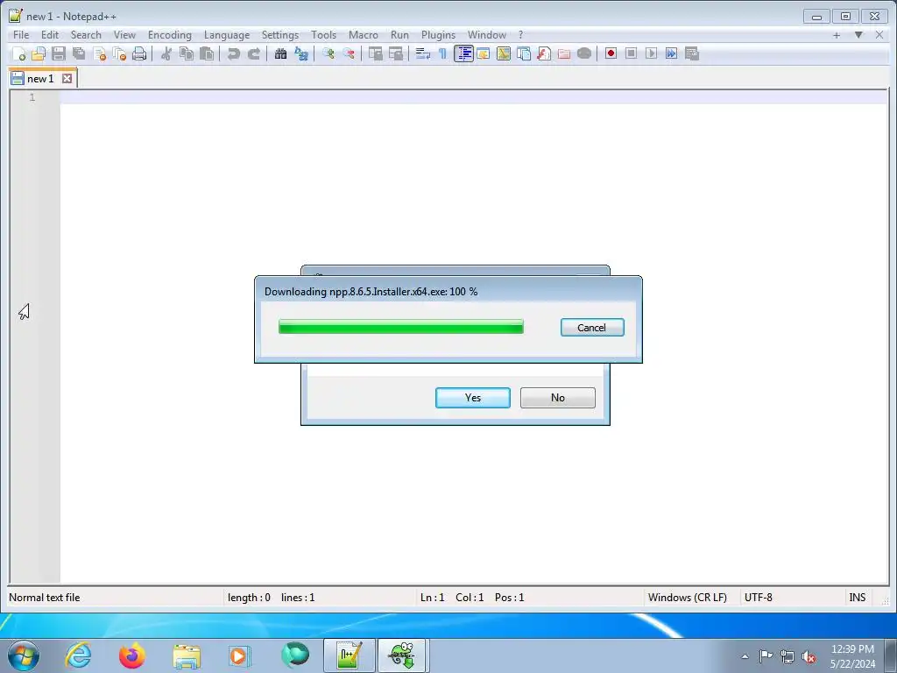Click the Print toolbar icon
Image resolution: width=897 pixels, height=673 pixels.
coord(139,53)
